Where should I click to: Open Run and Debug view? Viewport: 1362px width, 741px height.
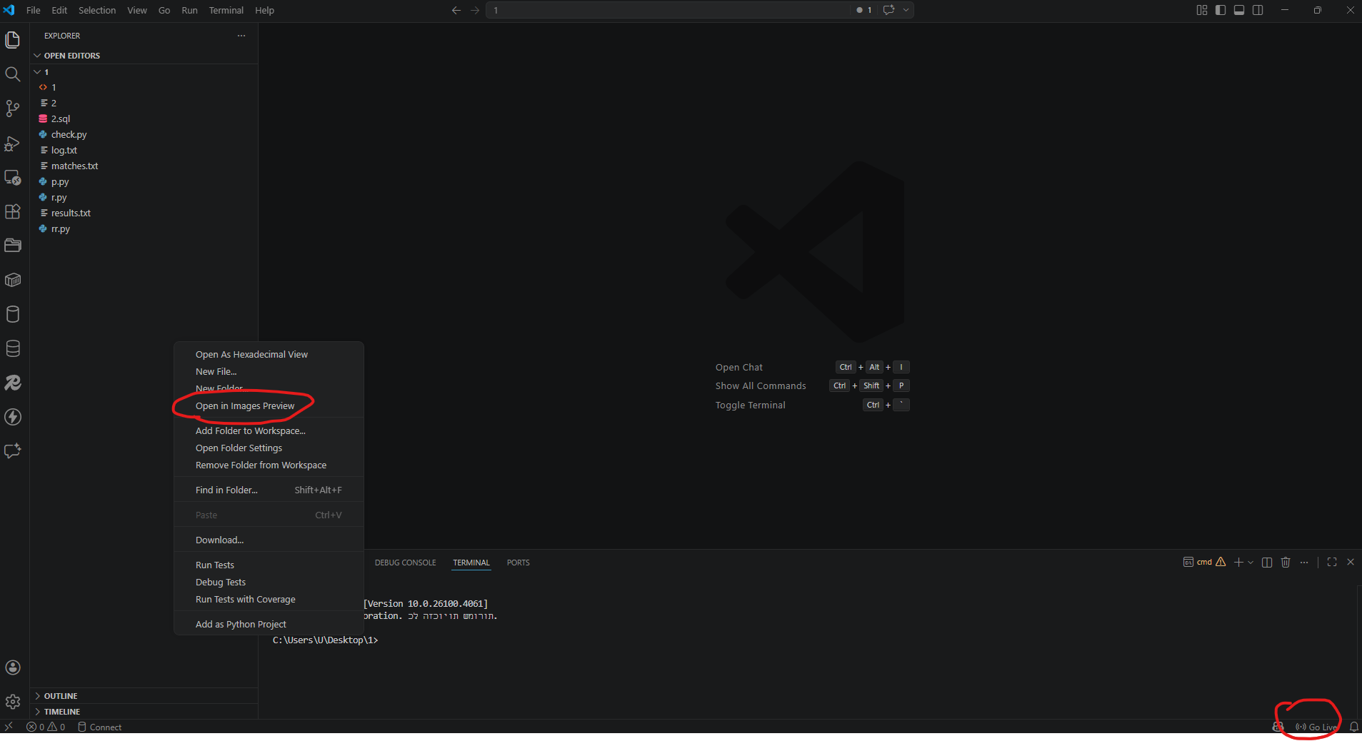tap(13, 143)
